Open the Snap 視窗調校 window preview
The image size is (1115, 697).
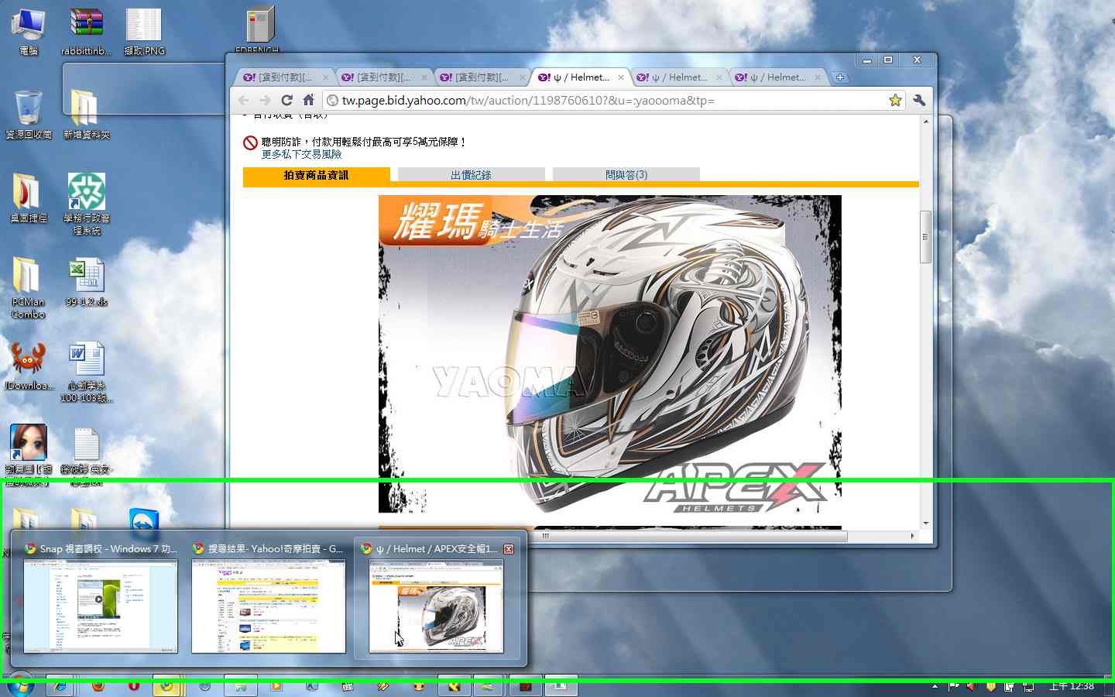coord(101,598)
